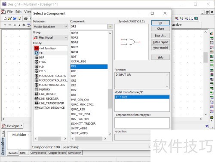Select the SWITCH_DEBOUNCE family
Screen dimensions: 215x162
[x=51, y=108]
